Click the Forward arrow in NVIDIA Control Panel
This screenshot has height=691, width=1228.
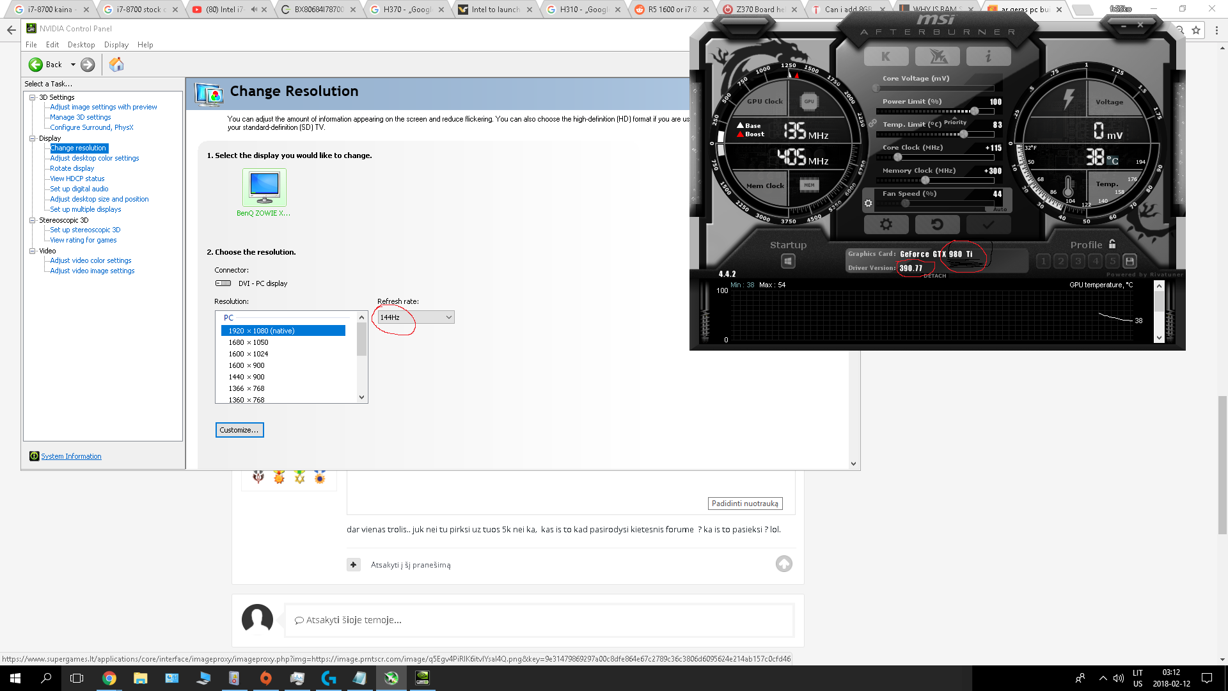click(x=88, y=65)
